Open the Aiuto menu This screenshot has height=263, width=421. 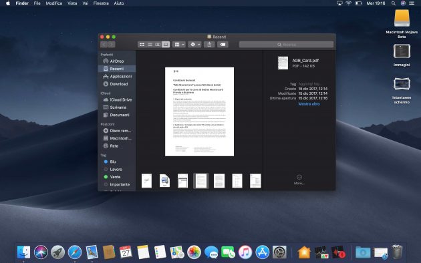pyautogui.click(x=119, y=3)
